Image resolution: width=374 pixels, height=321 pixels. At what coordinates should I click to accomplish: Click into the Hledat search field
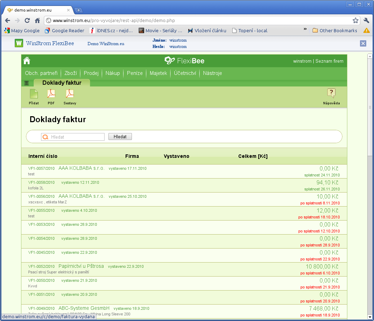(76, 137)
